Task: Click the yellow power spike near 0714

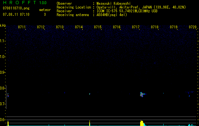Action: [90, 123]
